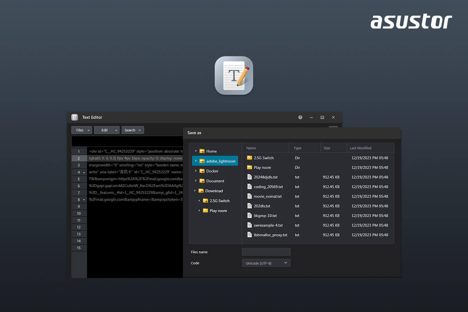Select the libgmp-10.txt file name
The width and height of the screenshot is (468, 312).
pyautogui.click(x=265, y=216)
